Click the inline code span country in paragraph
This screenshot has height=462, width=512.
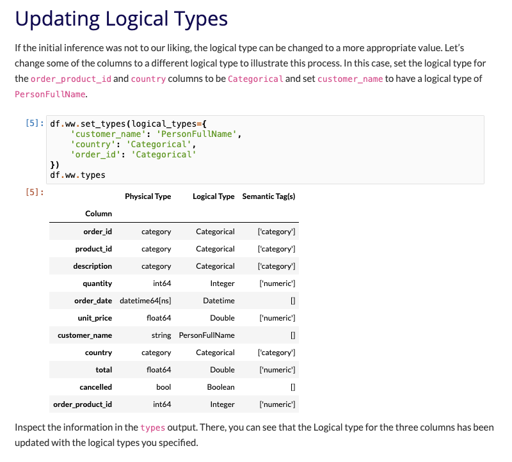click(147, 78)
